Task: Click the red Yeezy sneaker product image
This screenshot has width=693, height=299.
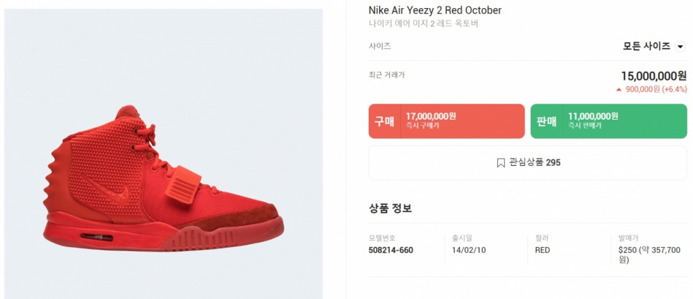Action: click(163, 178)
